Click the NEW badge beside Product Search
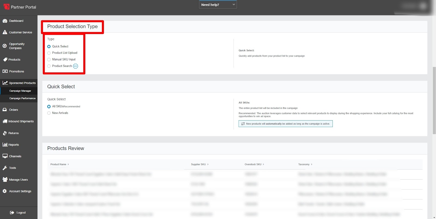 pyautogui.click(x=75, y=66)
